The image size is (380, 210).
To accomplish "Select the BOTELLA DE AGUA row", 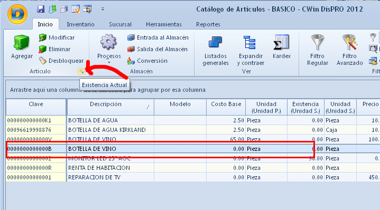I will click(x=193, y=120).
